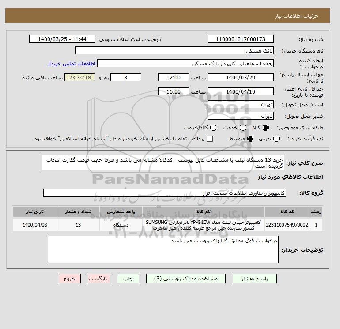Select the کالا/خدمت radio option
The width and height of the screenshot is (340, 329).
pyautogui.click(x=213, y=128)
